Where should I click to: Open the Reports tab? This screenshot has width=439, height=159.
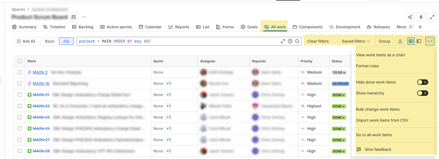pyautogui.click(x=179, y=27)
